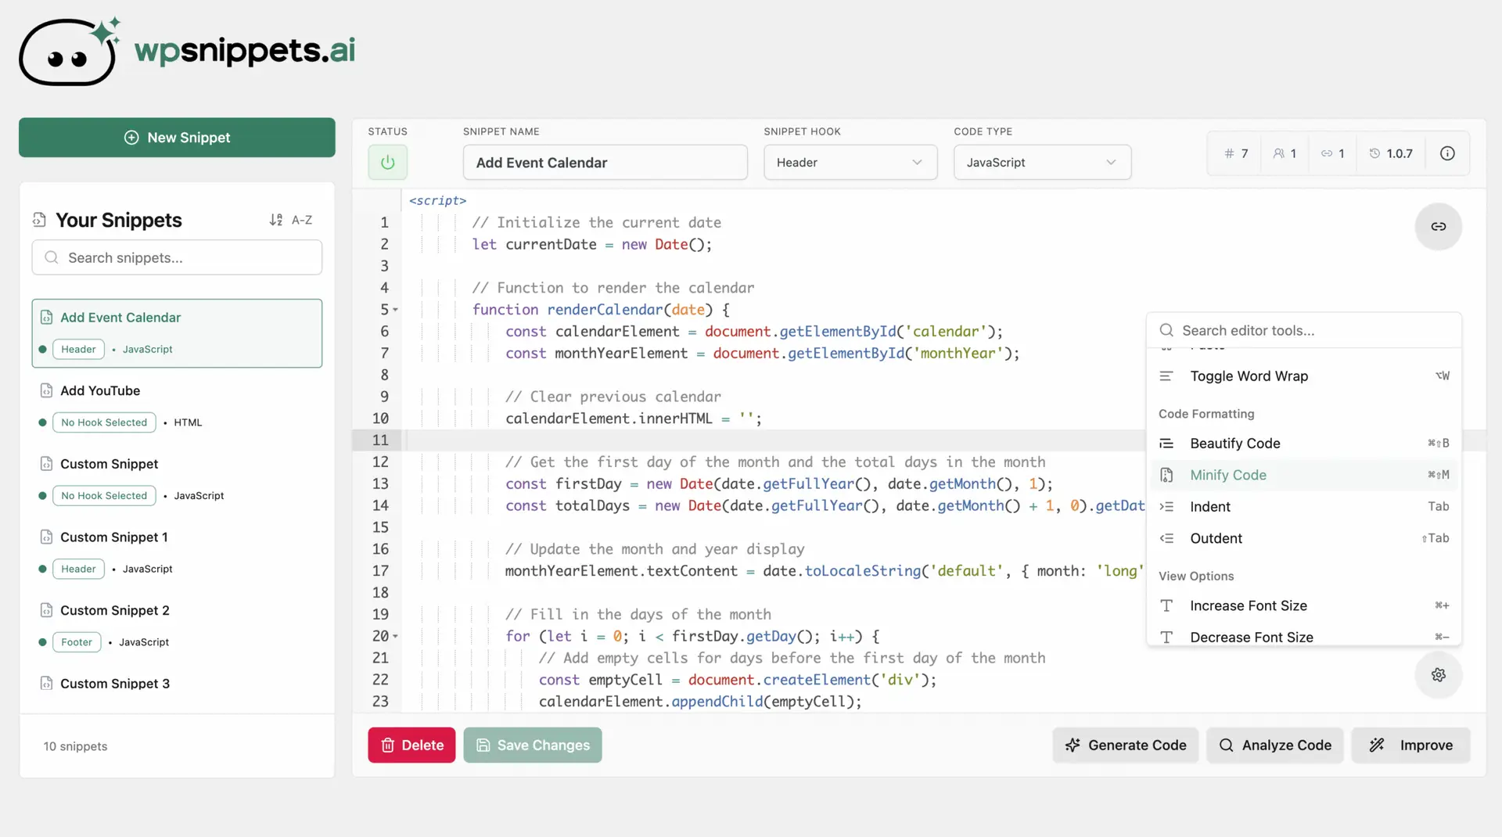Click the hash count 7 indicator
Image resolution: width=1502 pixels, height=837 pixels.
(1236, 153)
